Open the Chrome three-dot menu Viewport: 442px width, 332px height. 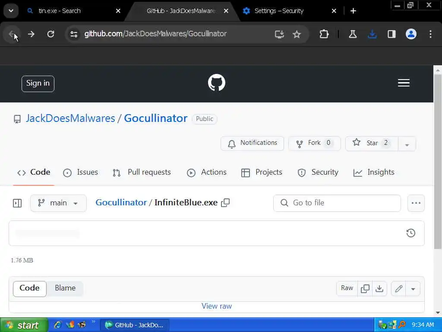pyautogui.click(x=430, y=34)
